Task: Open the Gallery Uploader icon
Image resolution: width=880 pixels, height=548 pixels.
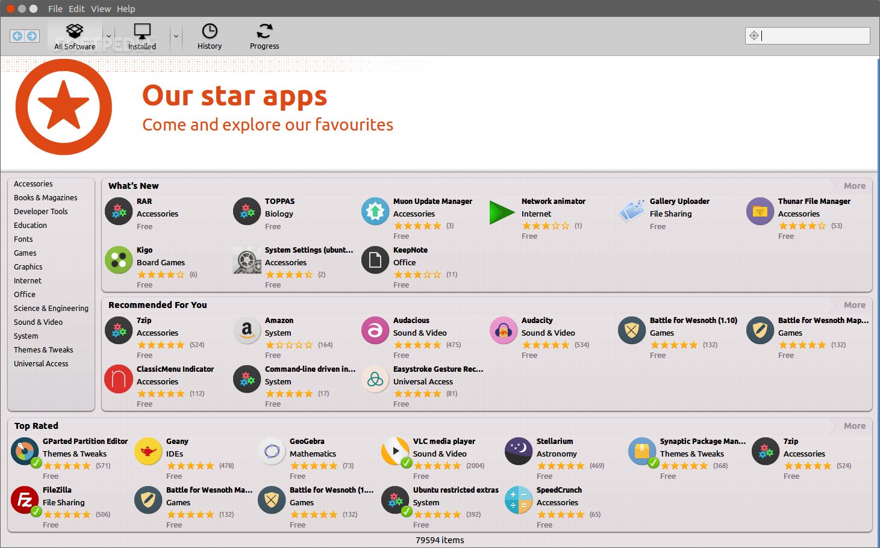Action: [632, 212]
